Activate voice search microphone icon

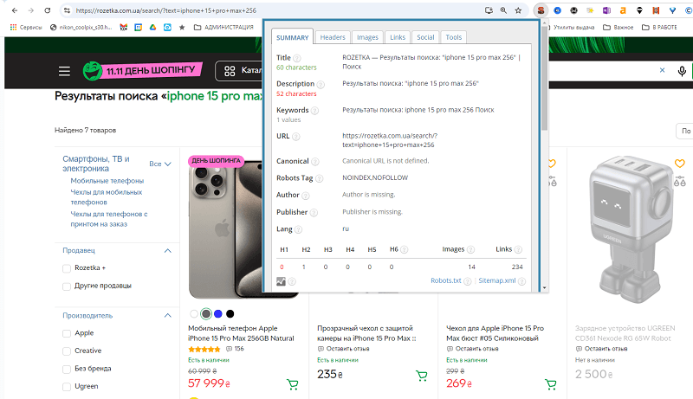682,71
